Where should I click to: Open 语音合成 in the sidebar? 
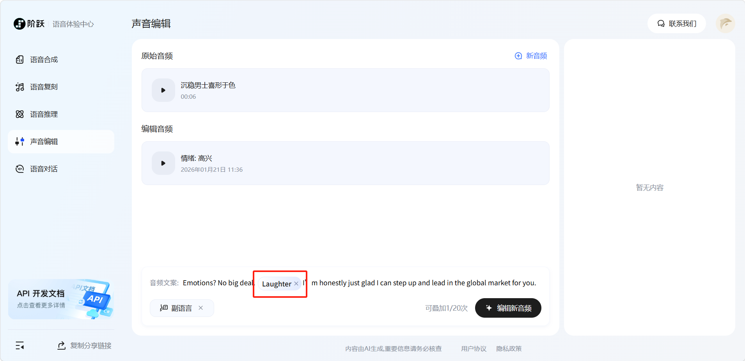click(x=44, y=60)
